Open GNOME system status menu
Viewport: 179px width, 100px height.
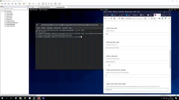point(173,10)
